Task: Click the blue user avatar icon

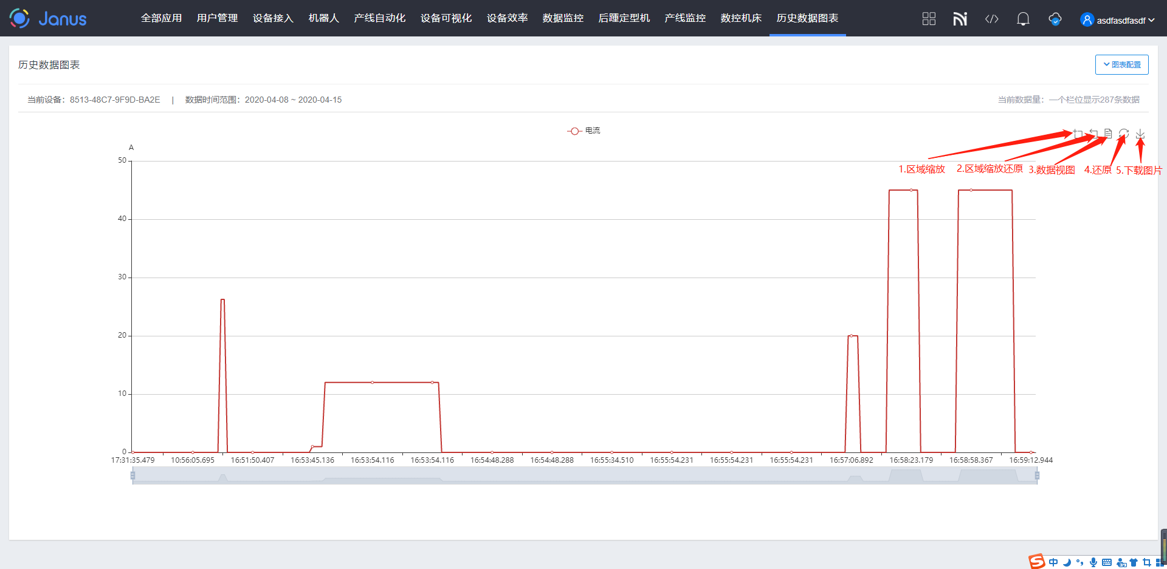Action: pyautogui.click(x=1087, y=20)
